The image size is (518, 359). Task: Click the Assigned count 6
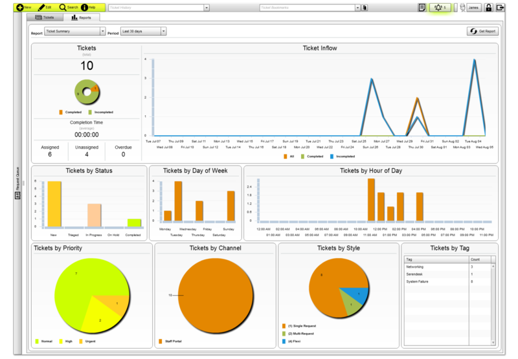point(50,154)
